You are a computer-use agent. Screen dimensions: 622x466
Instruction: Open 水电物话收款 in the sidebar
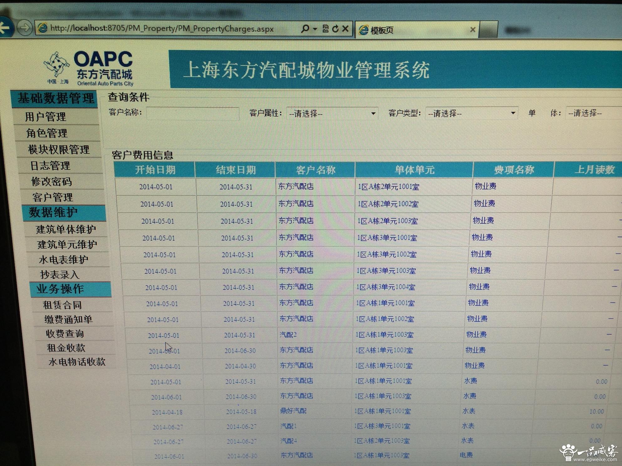coord(77,362)
